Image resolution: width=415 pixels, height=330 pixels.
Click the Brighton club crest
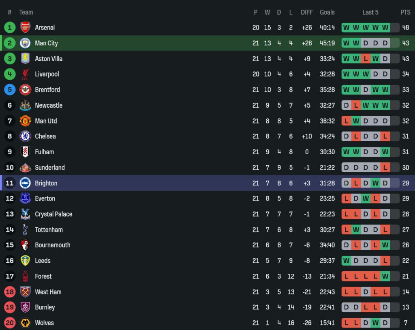(x=25, y=183)
